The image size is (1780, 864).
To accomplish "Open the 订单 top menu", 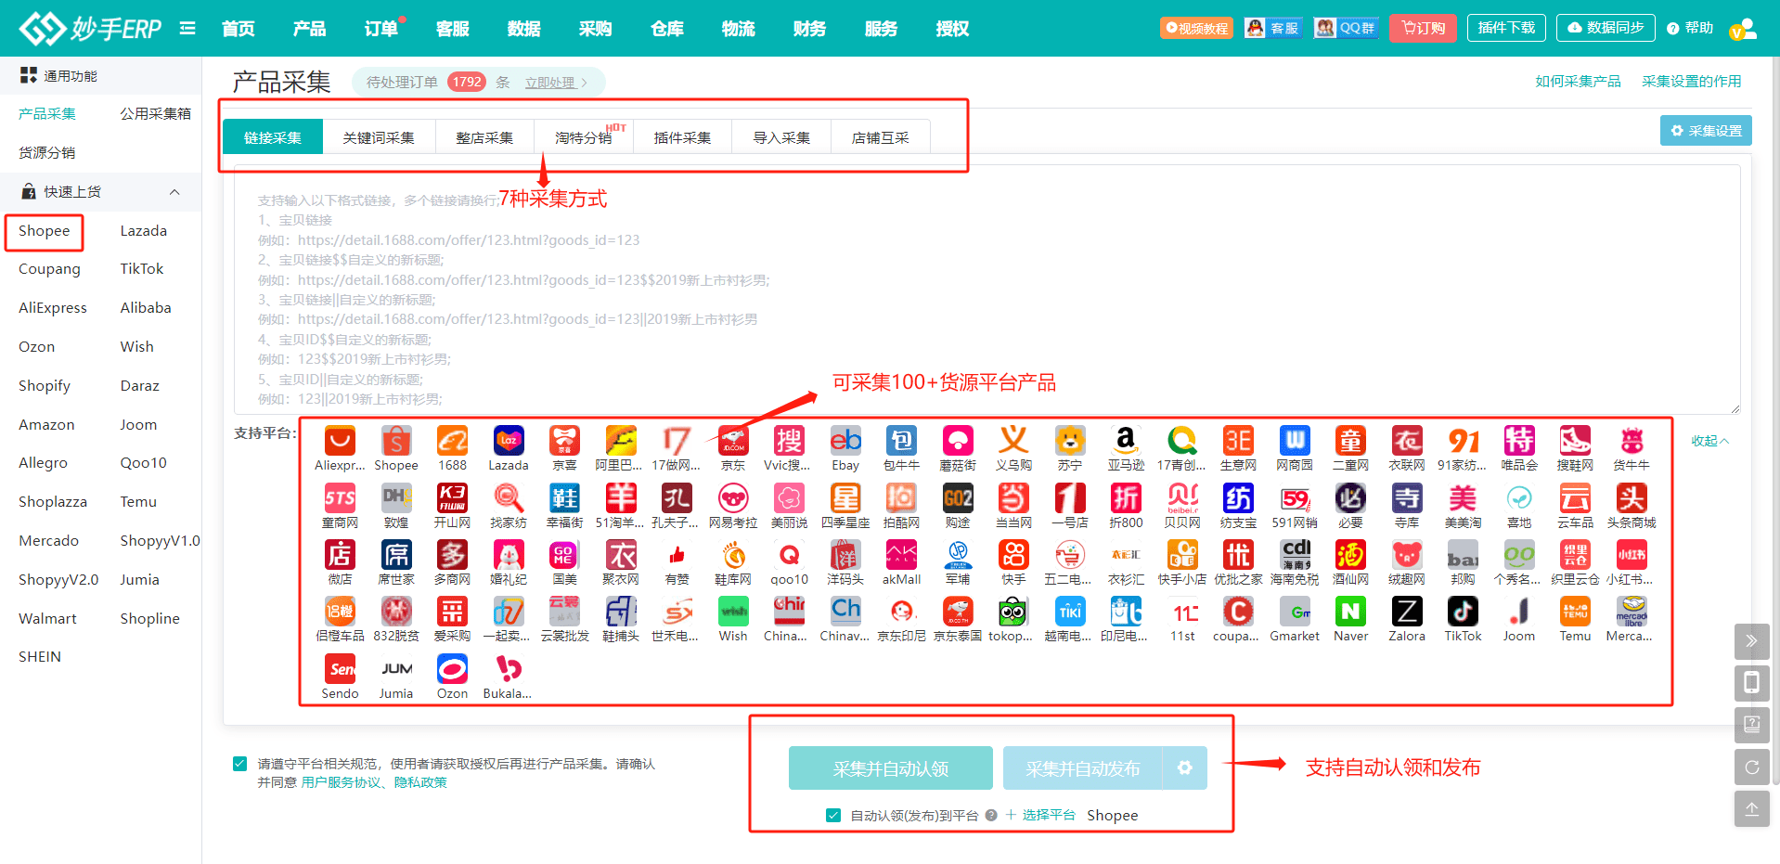I will coord(381,29).
